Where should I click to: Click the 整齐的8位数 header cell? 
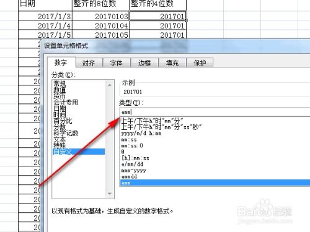100,4
